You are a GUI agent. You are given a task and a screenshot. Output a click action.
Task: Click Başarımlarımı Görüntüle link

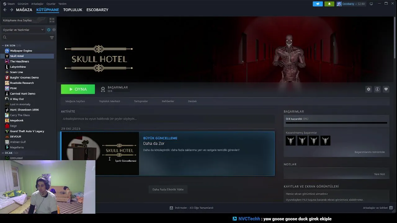tap(369, 152)
